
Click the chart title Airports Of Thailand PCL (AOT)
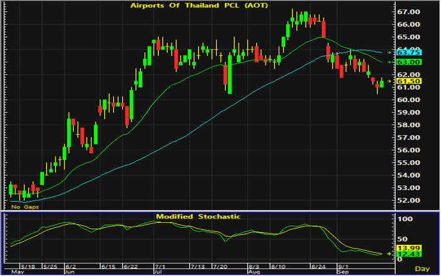(199, 6)
